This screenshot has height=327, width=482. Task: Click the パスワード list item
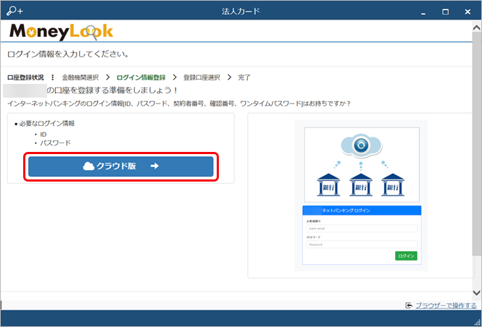point(55,143)
